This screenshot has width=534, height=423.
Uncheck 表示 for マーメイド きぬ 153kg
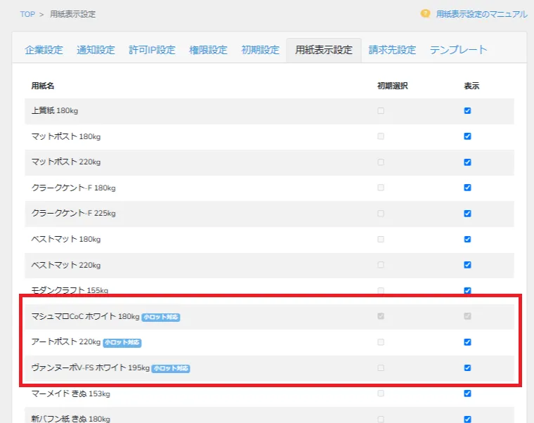[467, 393]
